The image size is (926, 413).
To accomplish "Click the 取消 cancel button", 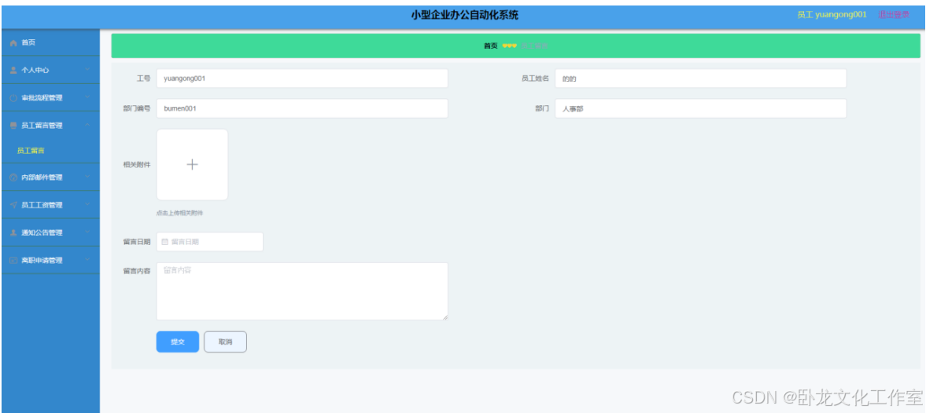I will 225,342.
